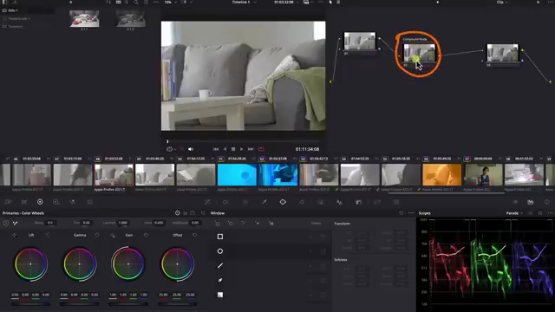This screenshot has height=312, width=555.
Task: Open the viewer mode dropdown beside transport
Action: pyautogui.click(x=172, y=149)
